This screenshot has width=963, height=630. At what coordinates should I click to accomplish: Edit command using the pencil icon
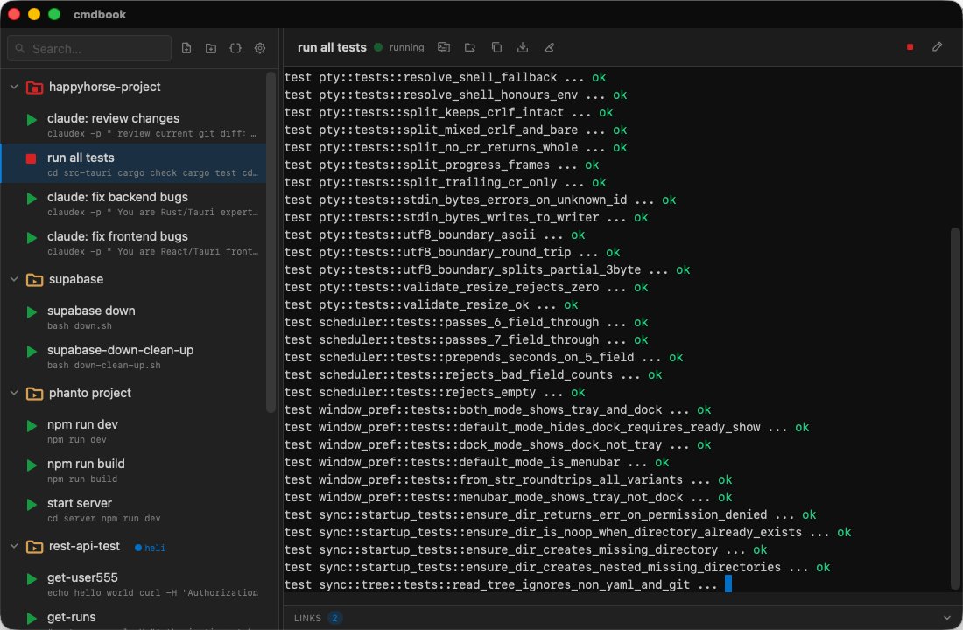click(938, 46)
